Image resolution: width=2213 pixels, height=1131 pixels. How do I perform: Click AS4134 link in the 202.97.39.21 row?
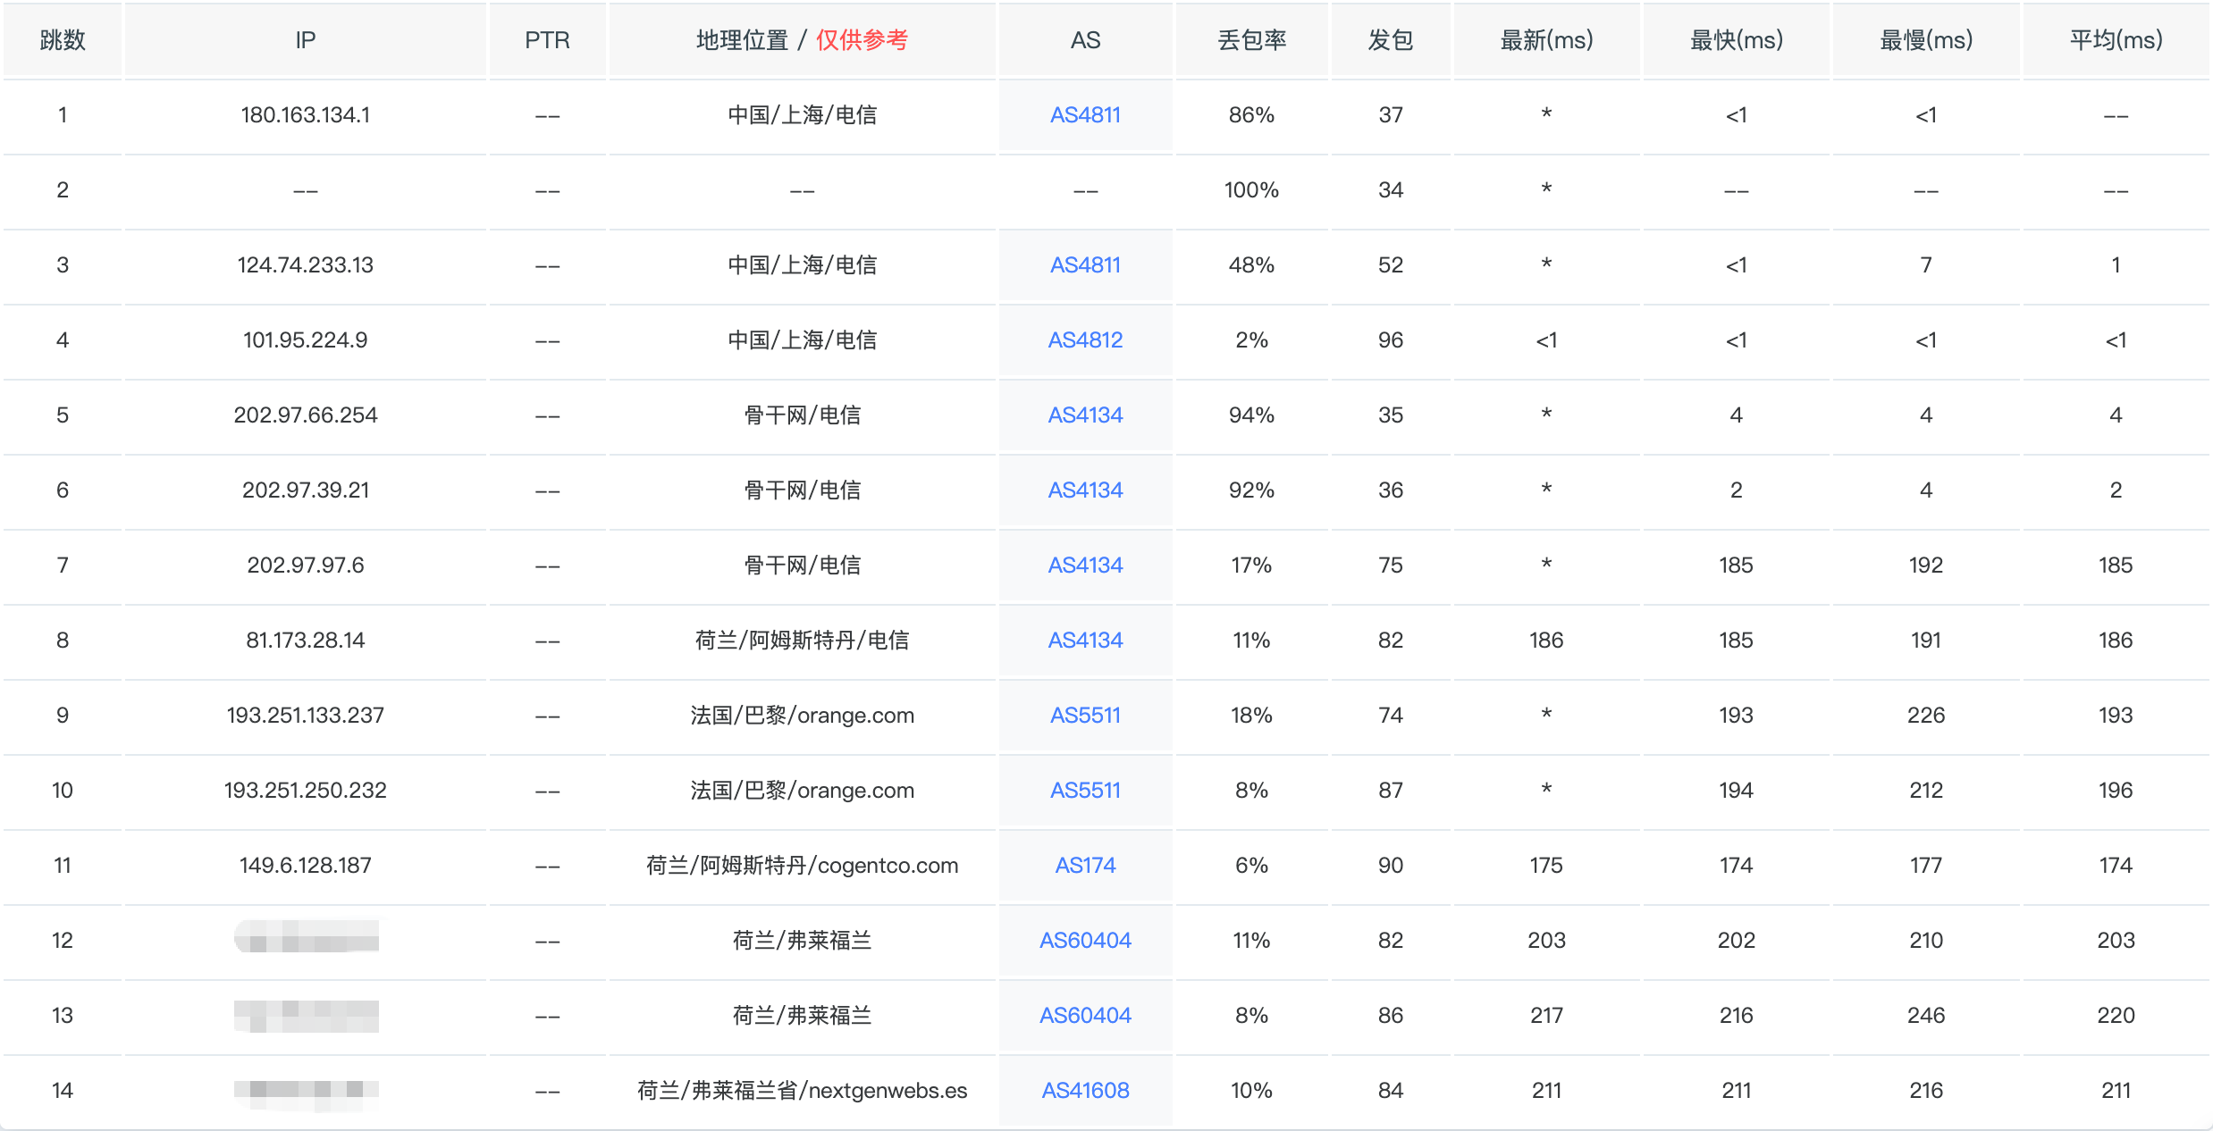point(1085,490)
